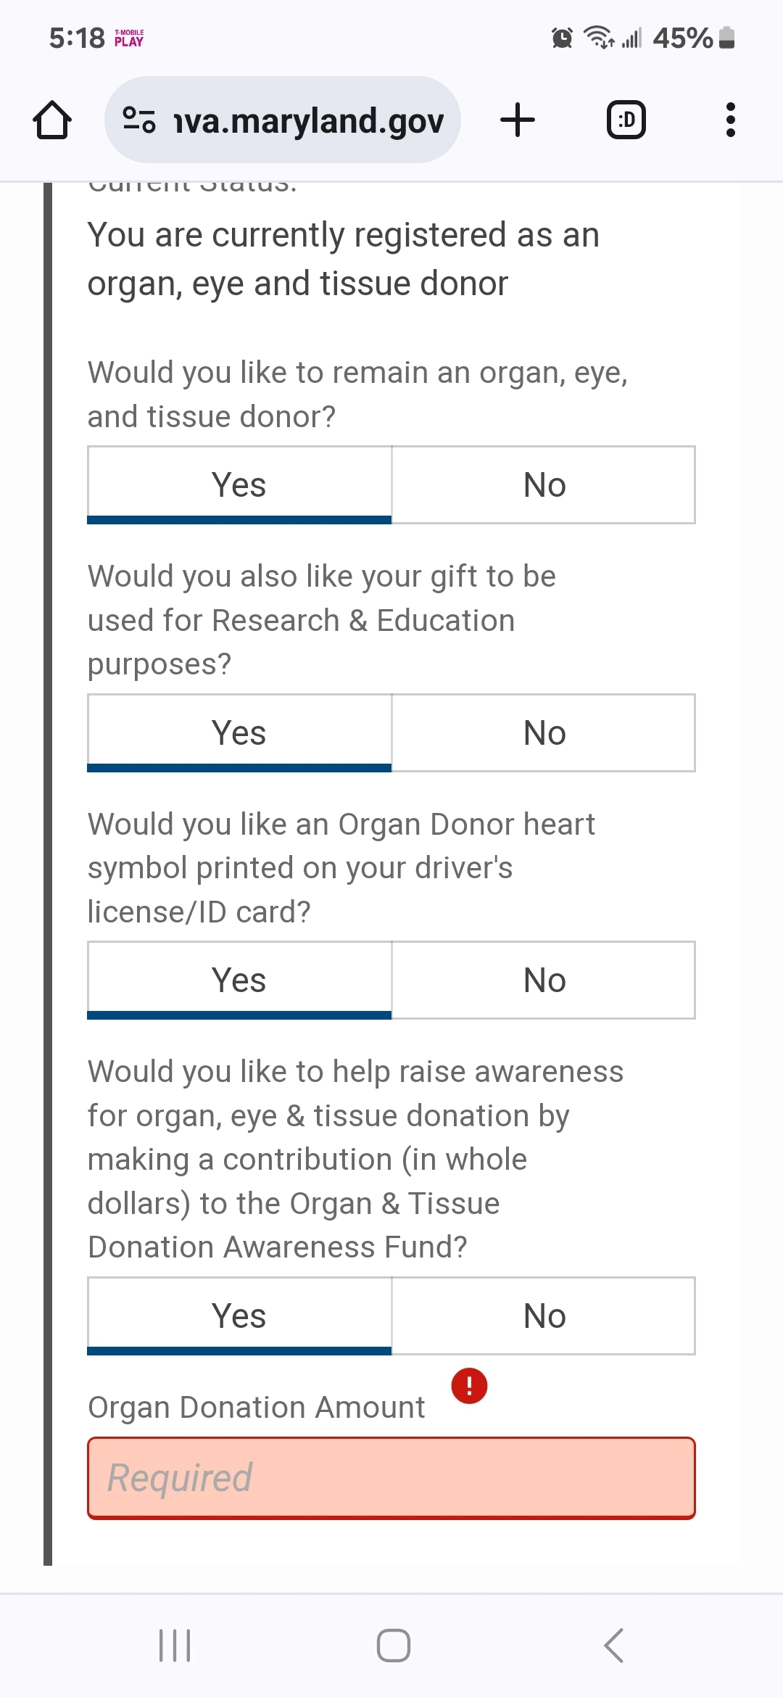This screenshot has height=1697, width=783.
Task: Focus the Organ Donation Amount field
Action: point(391,1478)
